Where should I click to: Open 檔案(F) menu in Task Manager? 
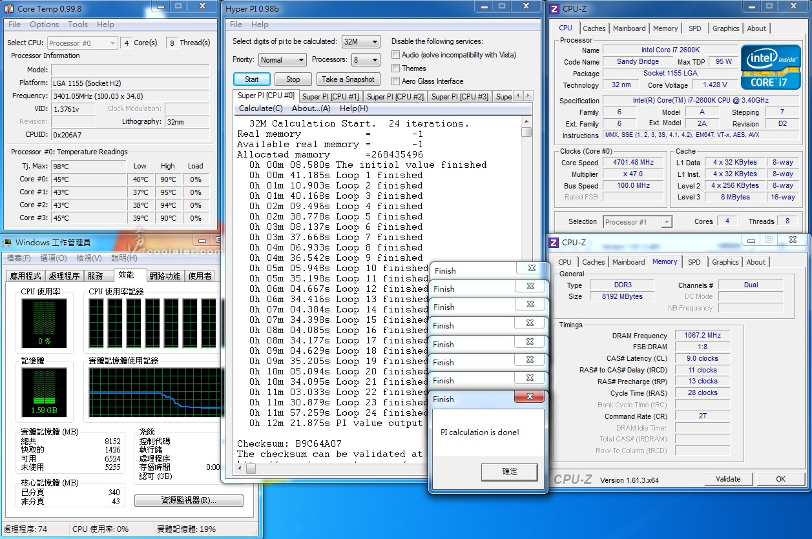click(19, 258)
